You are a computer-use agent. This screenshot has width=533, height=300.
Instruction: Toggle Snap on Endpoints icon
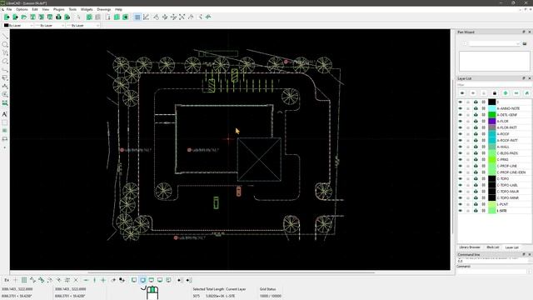pos(32,280)
